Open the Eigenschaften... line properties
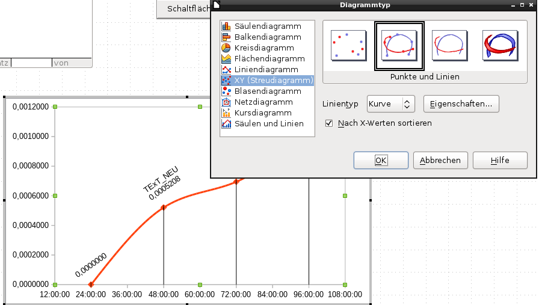539x305 pixels. pos(461,104)
